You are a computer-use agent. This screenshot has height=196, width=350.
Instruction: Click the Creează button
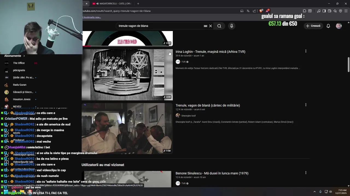tap(313, 26)
